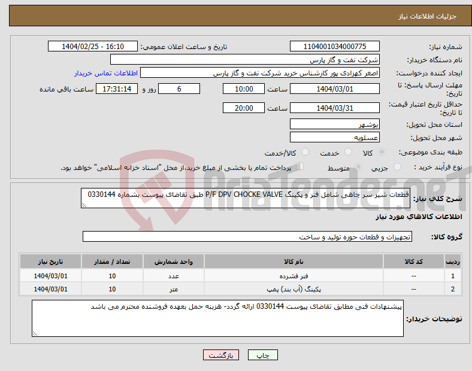Click the چاپ (print) button
This screenshot has width=472, height=371.
coord(262,355)
